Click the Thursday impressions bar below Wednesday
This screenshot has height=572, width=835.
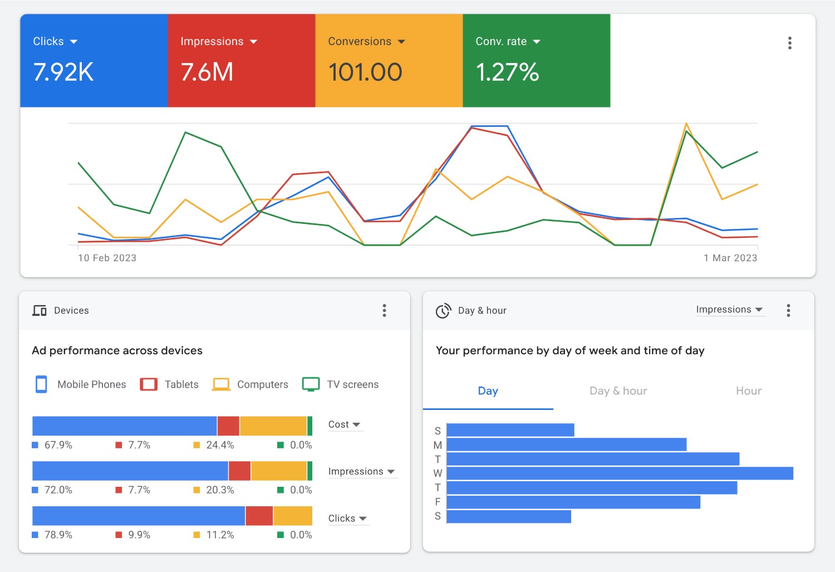pyautogui.click(x=592, y=488)
